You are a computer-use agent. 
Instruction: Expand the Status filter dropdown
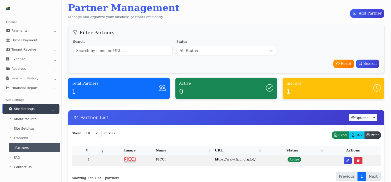click(226, 51)
